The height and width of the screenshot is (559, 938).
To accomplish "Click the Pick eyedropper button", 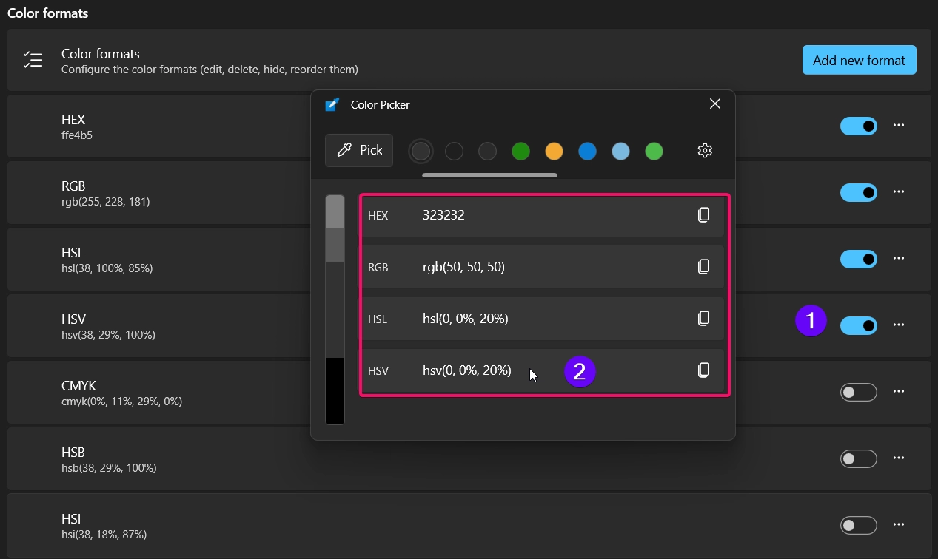I will pyautogui.click(x=359, y=151).
